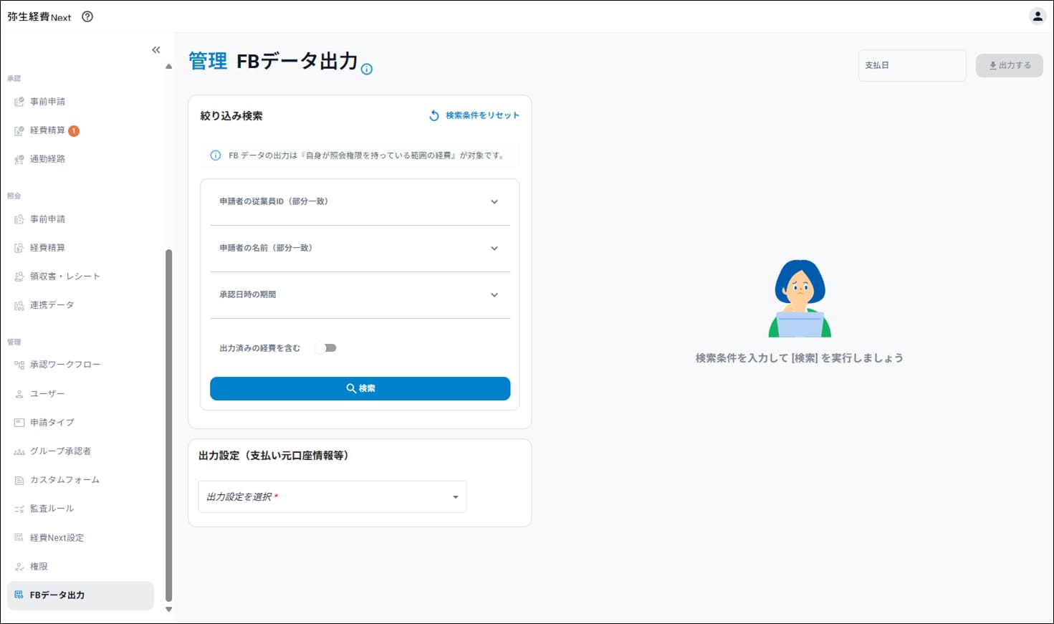Click the 監査ルール icon in sidebar
Screen dimensions: 1054x624
19,509
